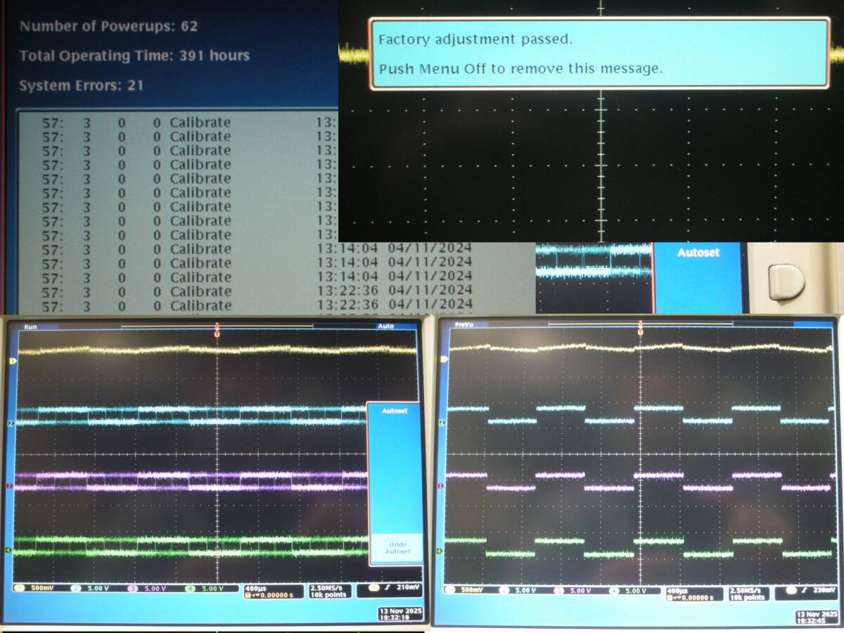Screen dimensions: 844x633
Task: Click the 400µs timebase readout on Run screen
Action: [255, 587]
